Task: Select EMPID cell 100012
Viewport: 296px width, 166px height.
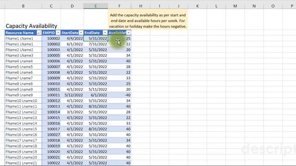Action: click(51, 101)
